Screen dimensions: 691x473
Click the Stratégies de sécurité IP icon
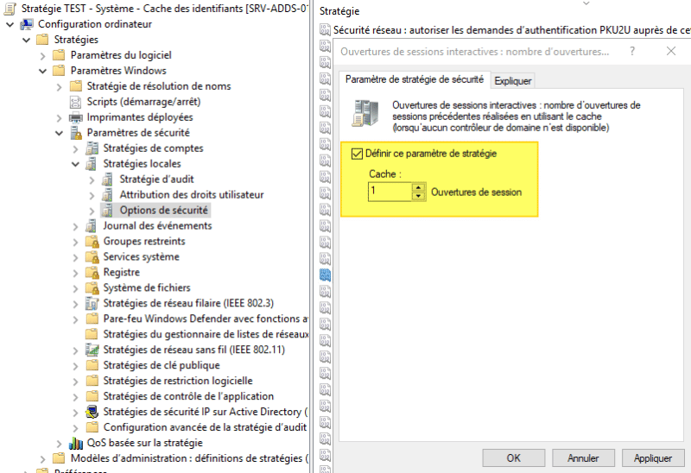pyautogui.click(x=92, y=412)
